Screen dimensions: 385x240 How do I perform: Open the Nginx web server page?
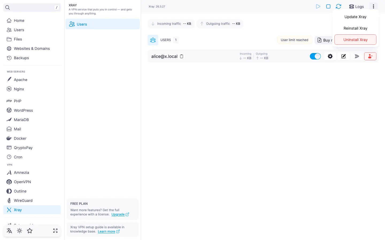click(32, 89)
